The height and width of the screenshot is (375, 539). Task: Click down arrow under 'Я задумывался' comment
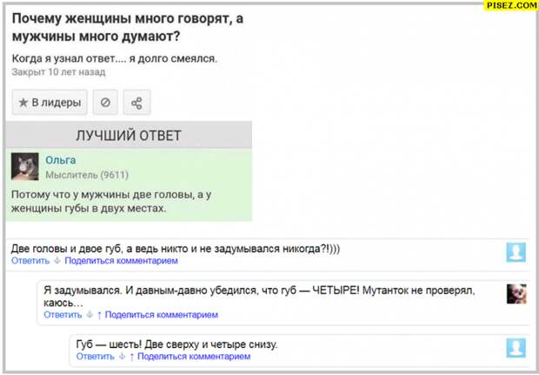coord(90,314)
